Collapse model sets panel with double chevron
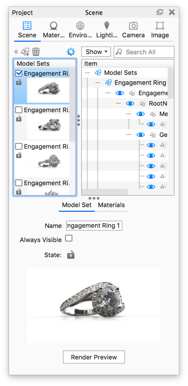Screen dimensions: 188x386 point(16,52)
